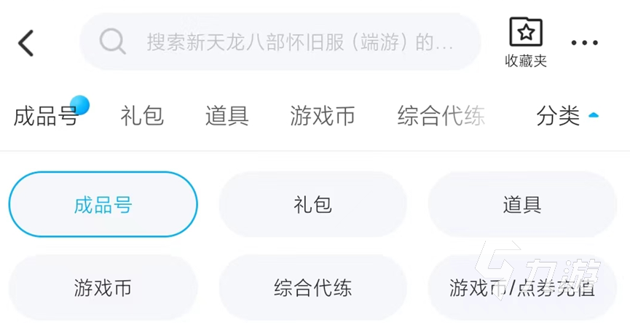Choose the 游戏币 category chip

click(103, 288)
